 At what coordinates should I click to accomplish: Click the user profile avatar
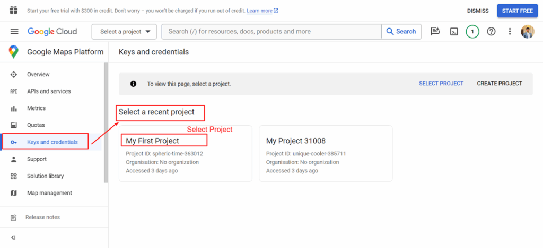coord(528,32)
